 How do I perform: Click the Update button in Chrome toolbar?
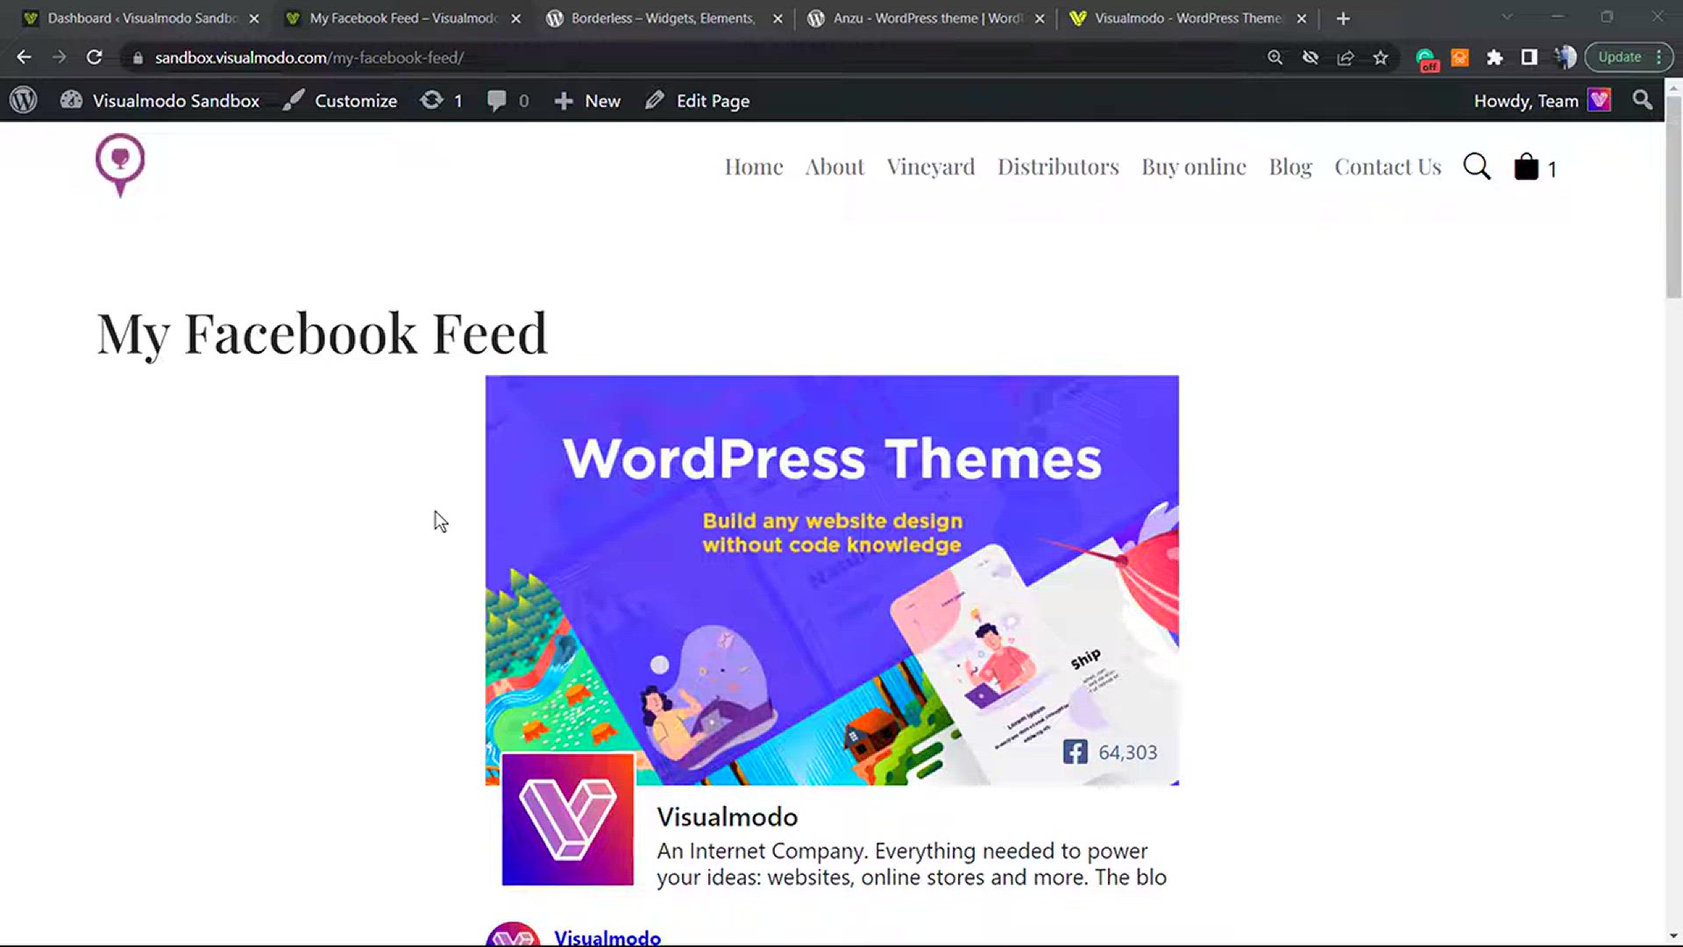click(1629, 57)
